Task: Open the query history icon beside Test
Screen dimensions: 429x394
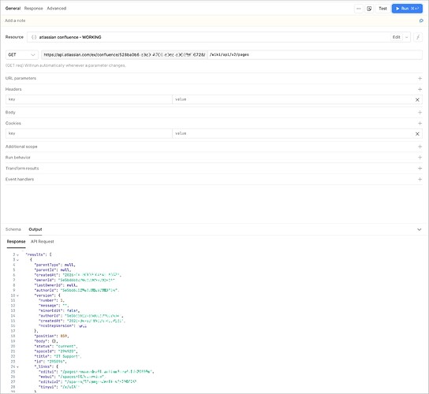Action: pos(369,9)
